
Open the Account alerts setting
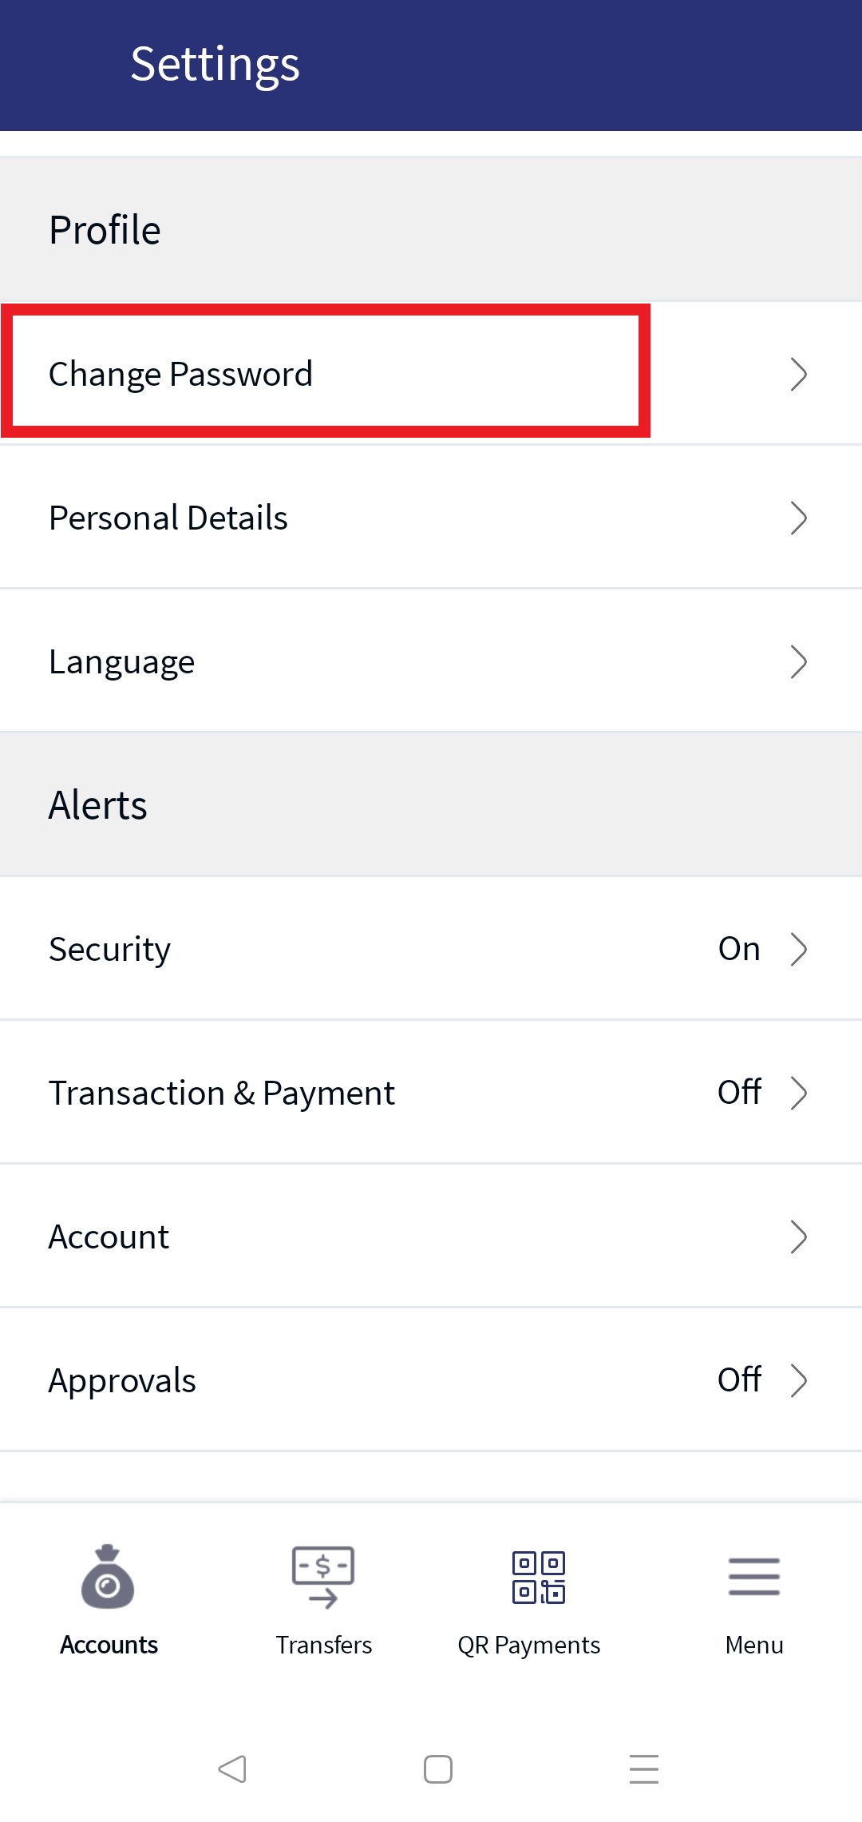pos(431,1236)
